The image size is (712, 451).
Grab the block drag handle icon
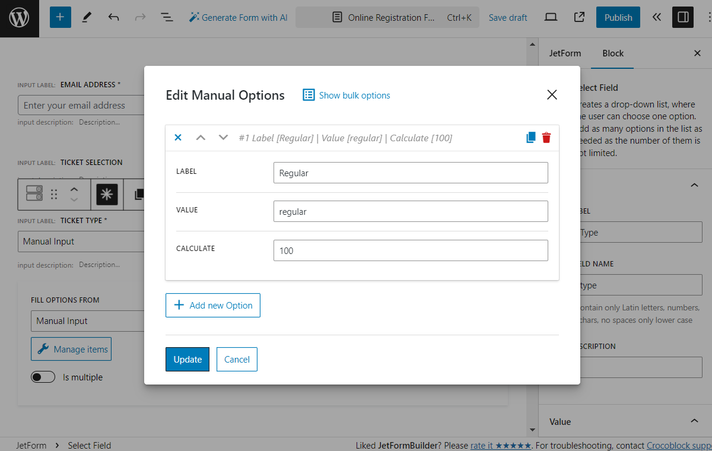point(54,194)
